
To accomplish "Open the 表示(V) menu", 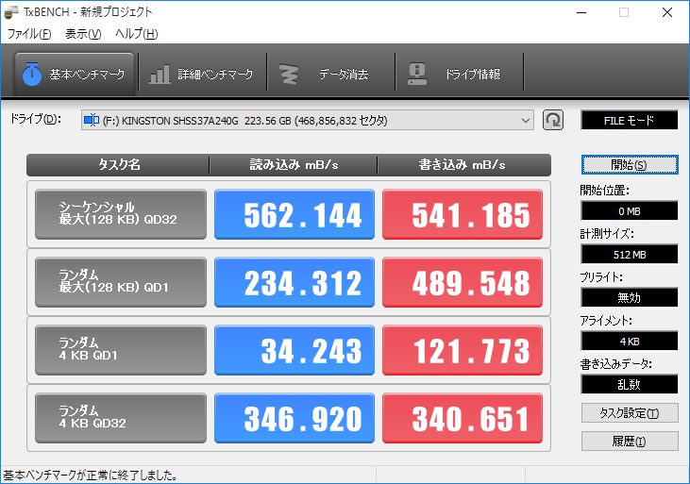I will (x=83, y=34).
